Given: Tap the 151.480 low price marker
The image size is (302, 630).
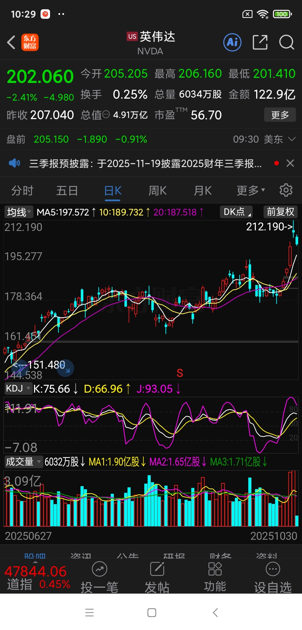Looking at the screenshot, I should pyautogui.click(x=46, y=365).
